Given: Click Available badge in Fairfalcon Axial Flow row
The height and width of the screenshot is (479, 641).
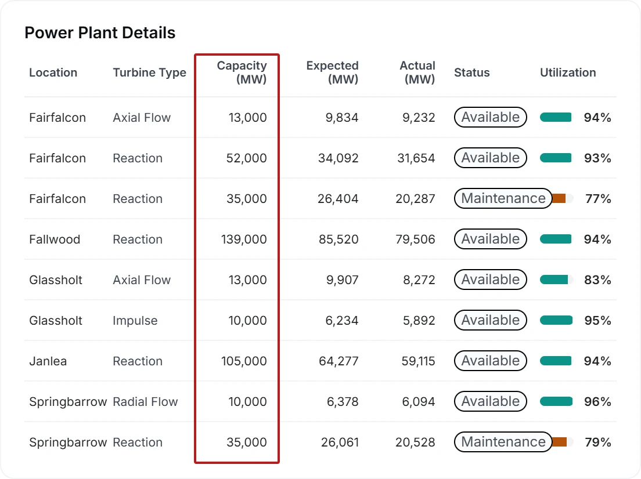Looking at the screenshot, I should (x=490, y=117).
